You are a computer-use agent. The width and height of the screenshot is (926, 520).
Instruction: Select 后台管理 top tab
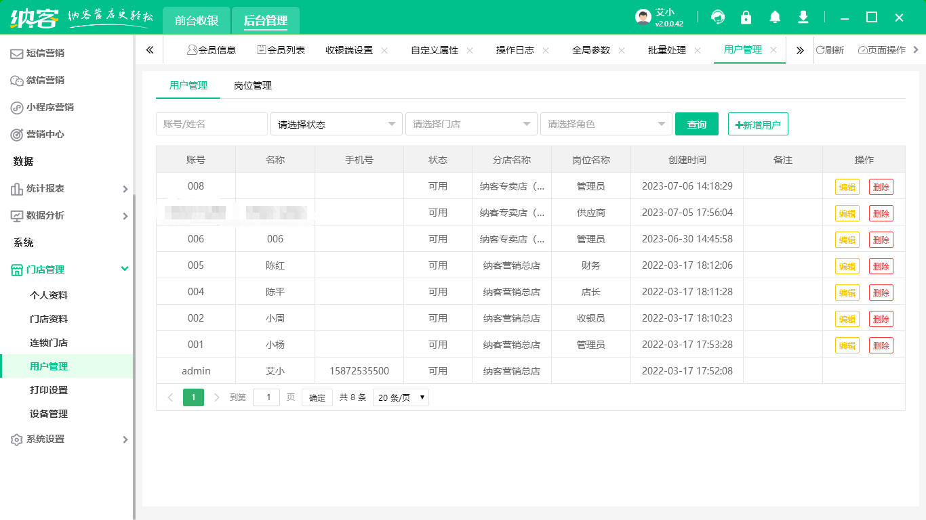tap(266, 20)
